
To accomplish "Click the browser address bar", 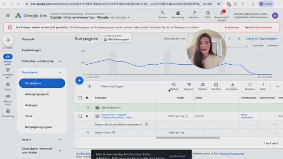I will point(122,4).
